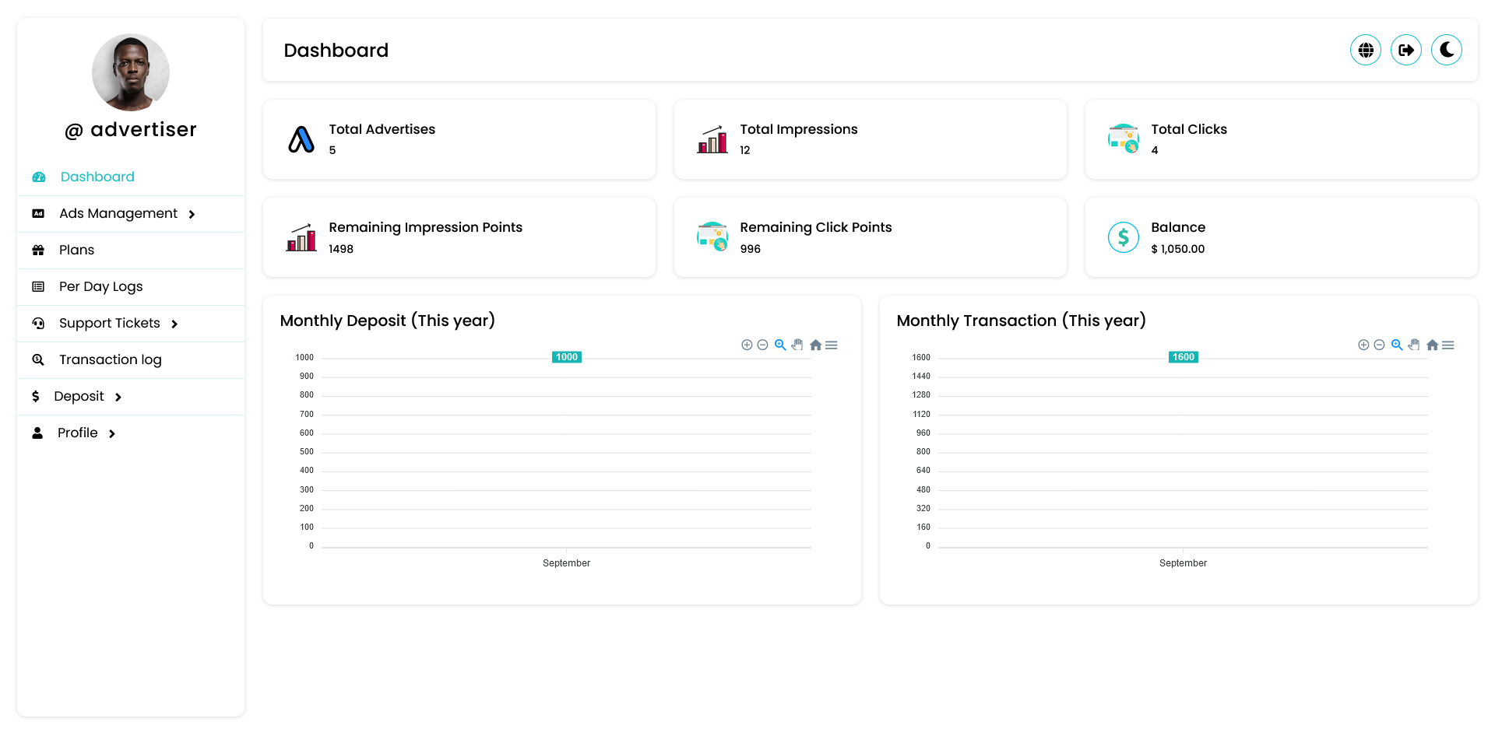The image size is (1495, 743).
Task: Expand the Deposit sidebar item
Action: (x=118, y=396)
